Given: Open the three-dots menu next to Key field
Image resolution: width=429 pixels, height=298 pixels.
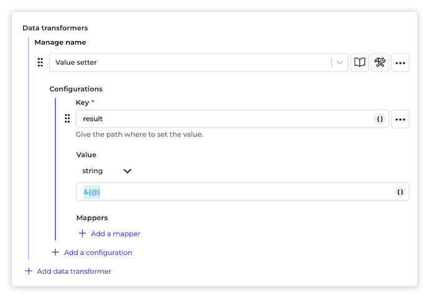Looking at the screenshot, I should [x=400, y=119].
